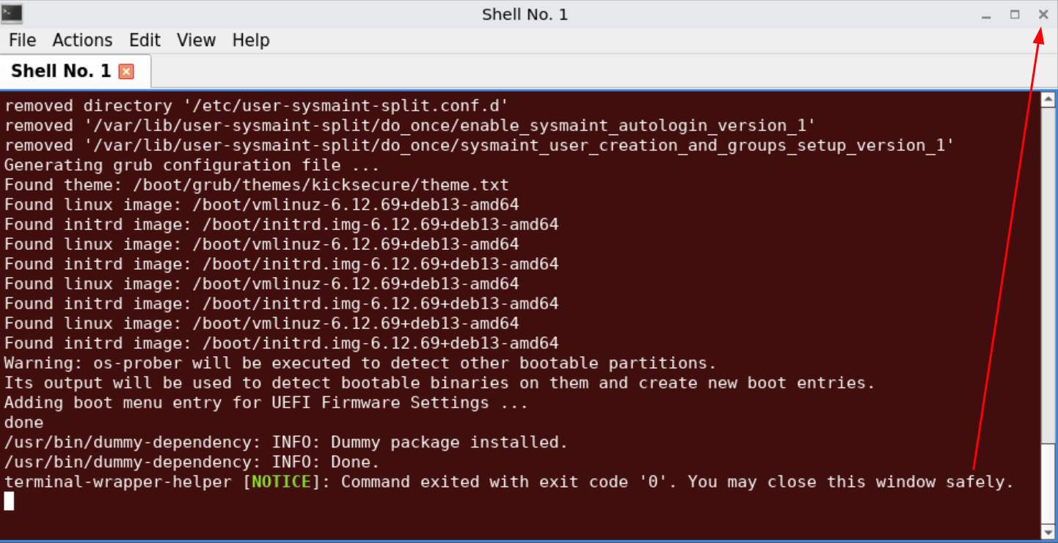The height and width of the screenshot is (543, 1058).
Task: Open the Help menu
Action: point(251,40)
